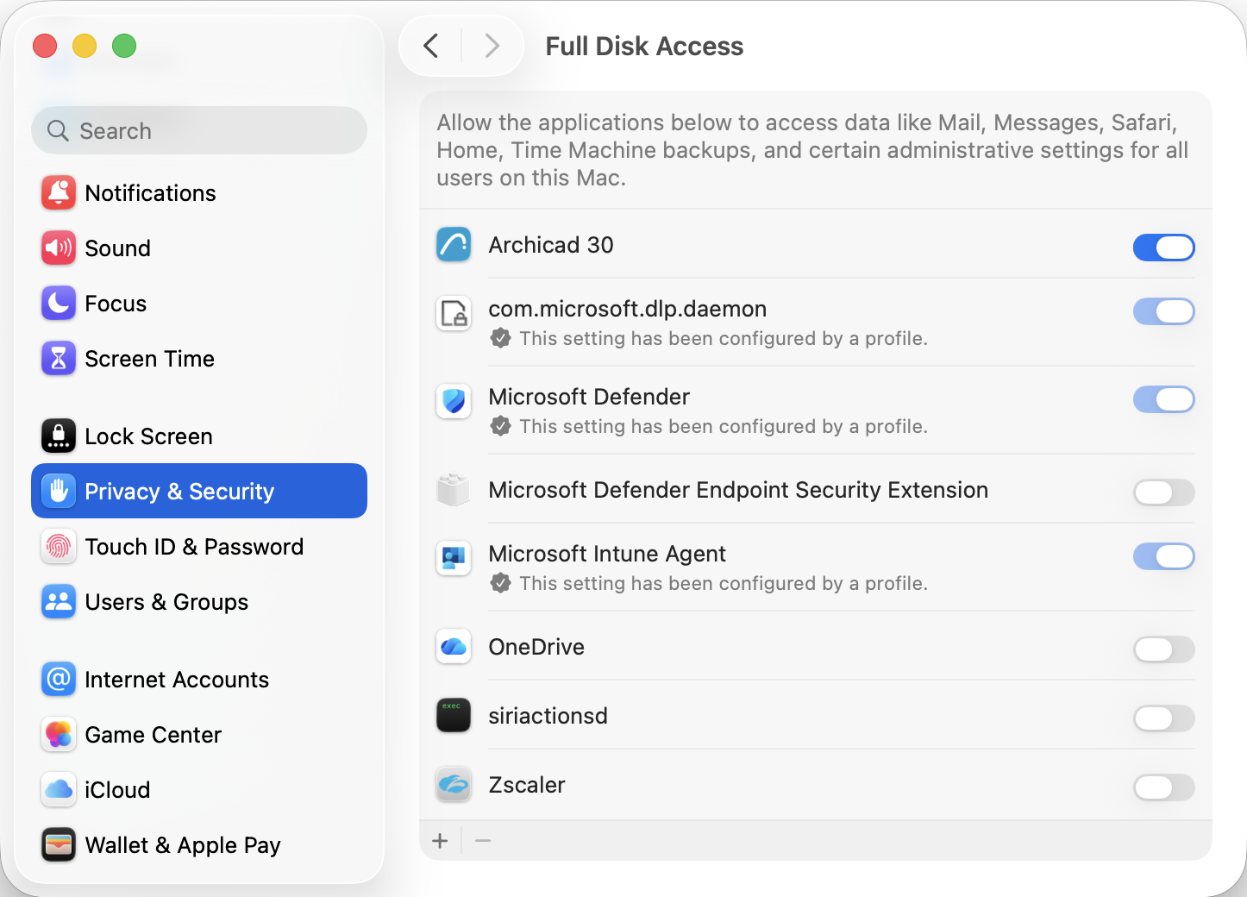This screenshot has height=897, width=1247.
Task: Click the Wallet & Apple Pay icon
Action: [59, 845]
